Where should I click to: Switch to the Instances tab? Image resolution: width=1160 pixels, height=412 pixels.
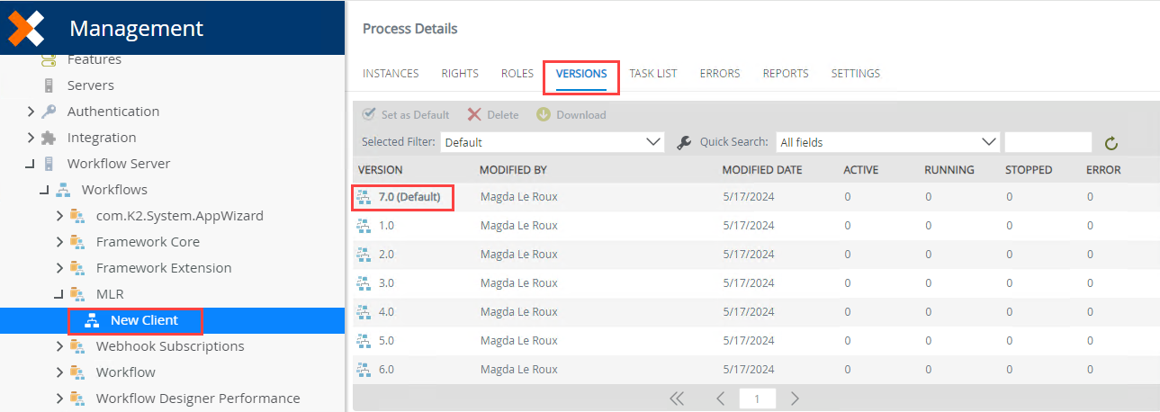(391, 74)
